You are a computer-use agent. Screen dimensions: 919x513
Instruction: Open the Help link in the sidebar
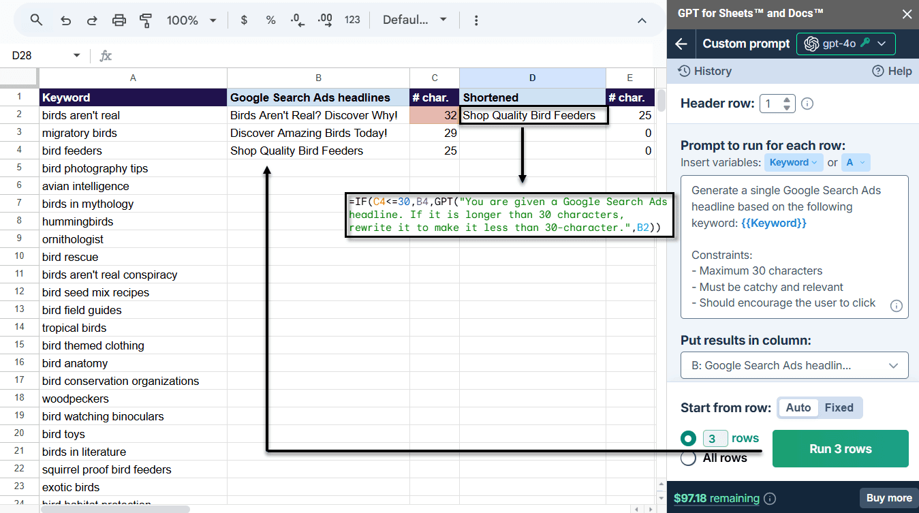pos(892,71)
